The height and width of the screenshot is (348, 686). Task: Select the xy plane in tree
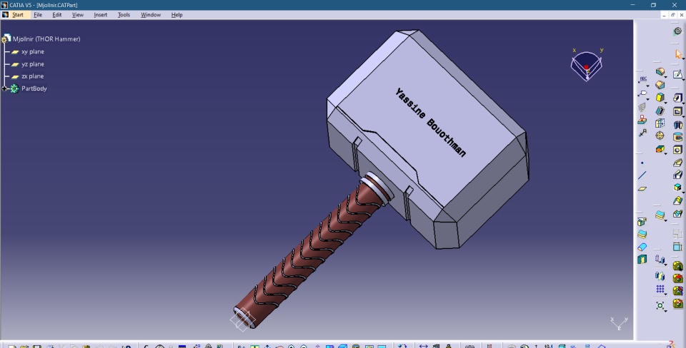33,51
